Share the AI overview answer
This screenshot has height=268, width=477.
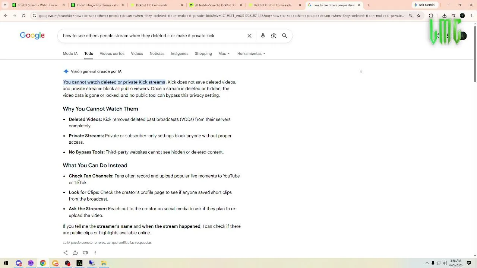[66, 253]
